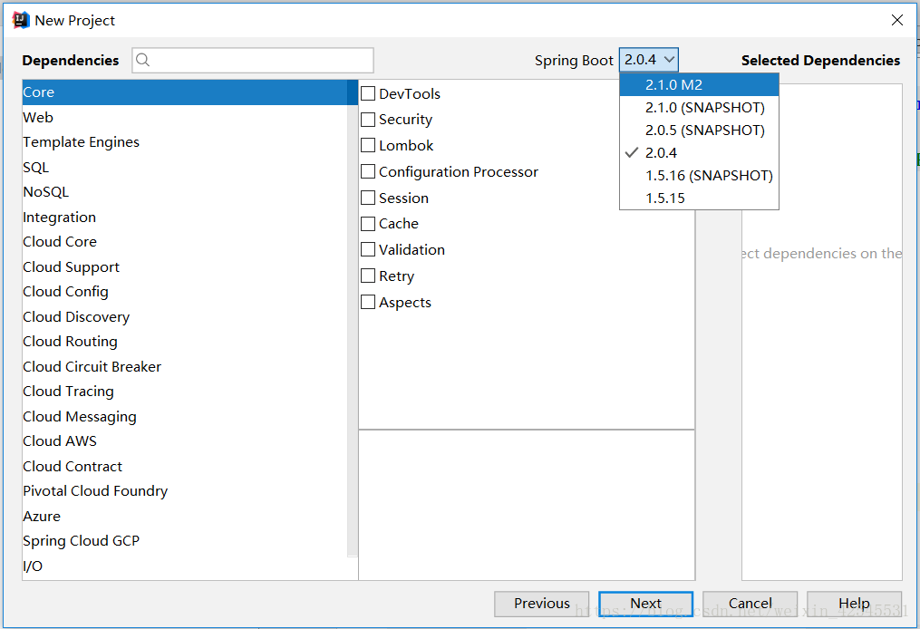Select Cloud Messaging category

pos(185,417)
